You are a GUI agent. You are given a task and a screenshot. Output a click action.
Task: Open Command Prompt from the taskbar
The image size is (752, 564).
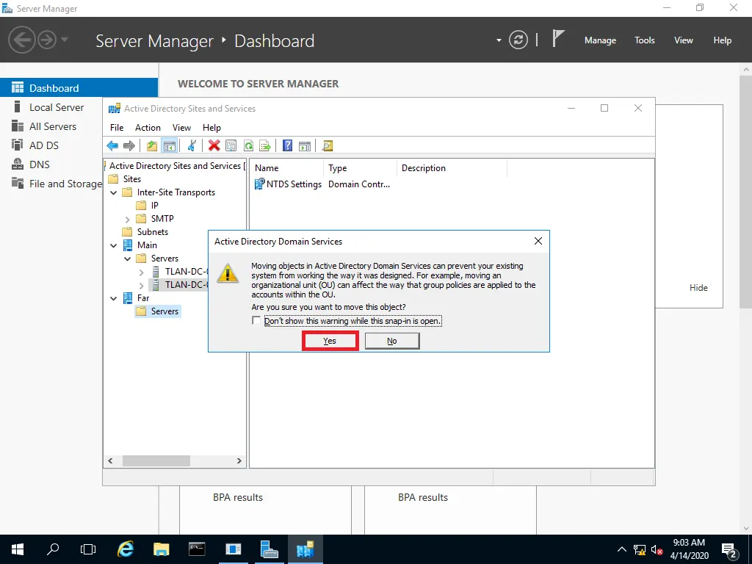[x=197, y=549]
